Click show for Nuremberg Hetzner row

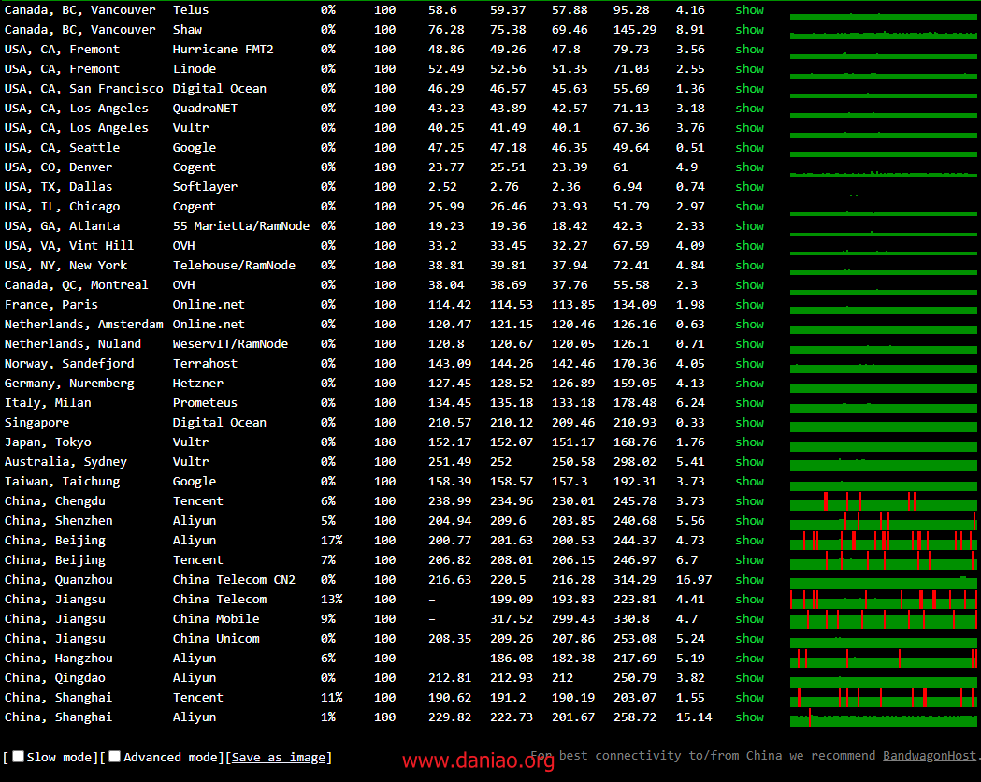pos(749,383)
